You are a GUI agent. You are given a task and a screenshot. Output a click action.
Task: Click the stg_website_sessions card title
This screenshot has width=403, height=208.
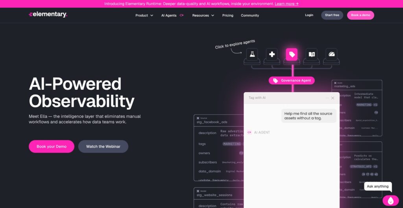214,195
